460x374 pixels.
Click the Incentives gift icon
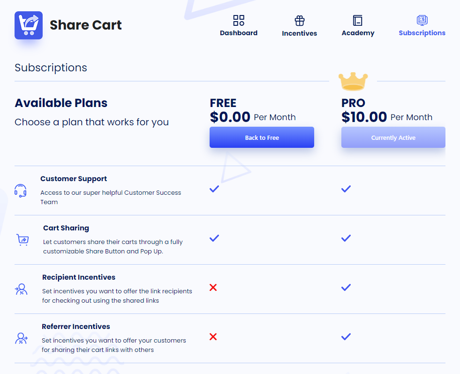coord(299,20)
